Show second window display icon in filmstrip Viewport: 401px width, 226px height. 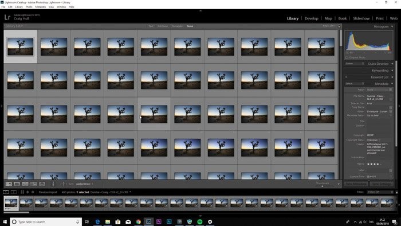click(14, 192)
